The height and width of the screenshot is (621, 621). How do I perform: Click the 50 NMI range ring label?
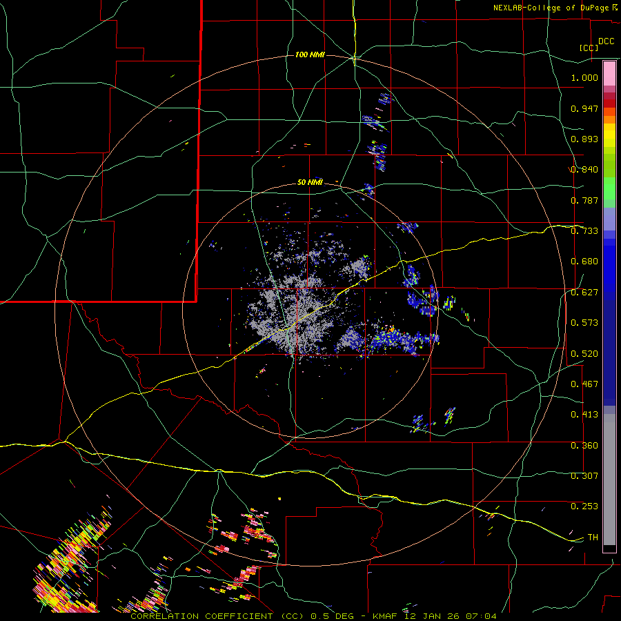[x=310, y=181]
